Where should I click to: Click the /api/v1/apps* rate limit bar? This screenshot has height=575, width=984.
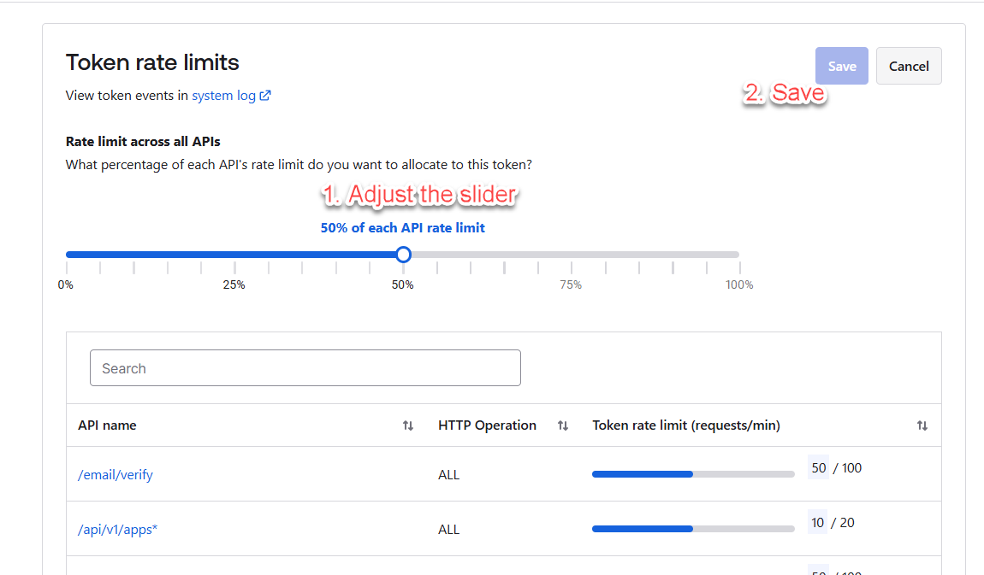[693, 529]
